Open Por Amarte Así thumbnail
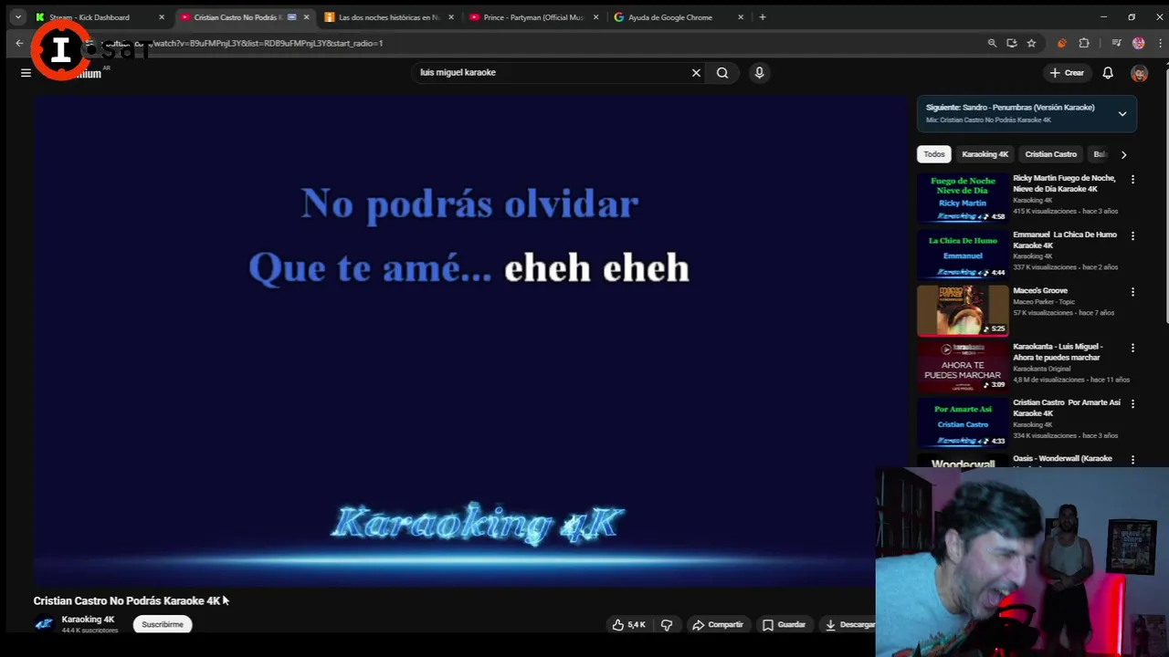The width and height of the screenshot is (1169, 657). 963,422
